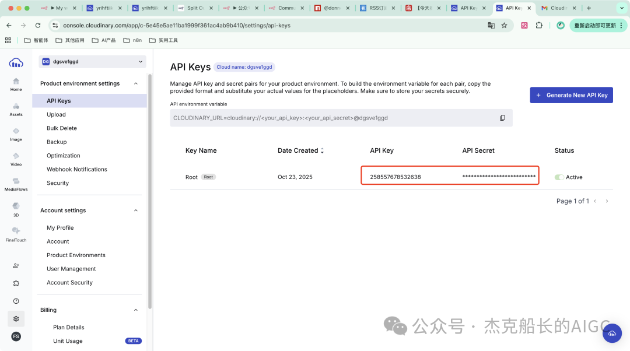Select API key 258557678532638

(395, 177)
